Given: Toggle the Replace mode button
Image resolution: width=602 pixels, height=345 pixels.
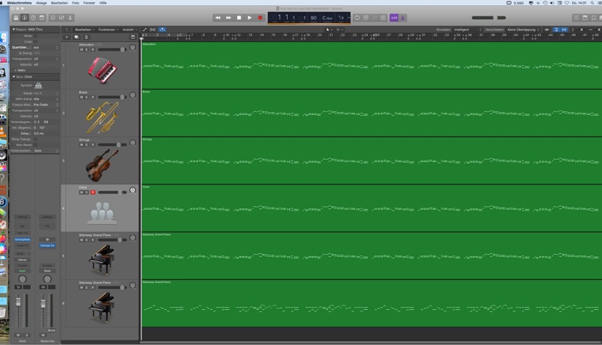Looking at the screenshot, I should click(366, 18).
